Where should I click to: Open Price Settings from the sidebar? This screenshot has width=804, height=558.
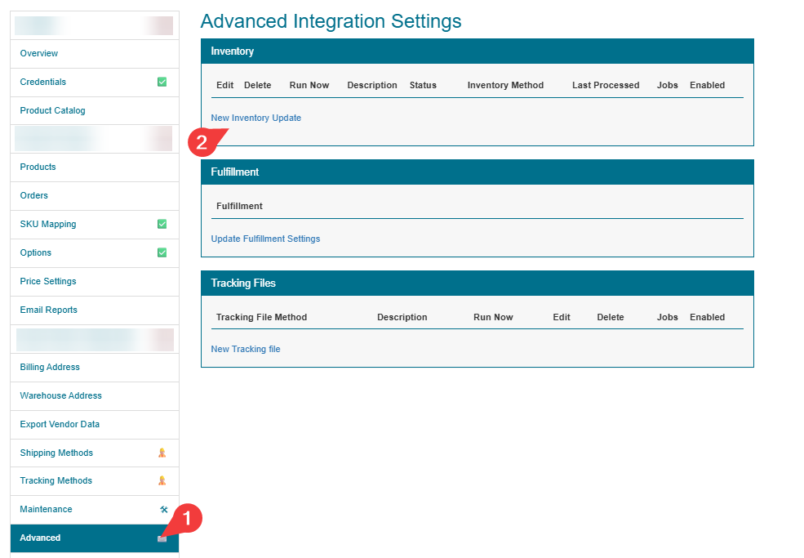click(x=48, y=281)
